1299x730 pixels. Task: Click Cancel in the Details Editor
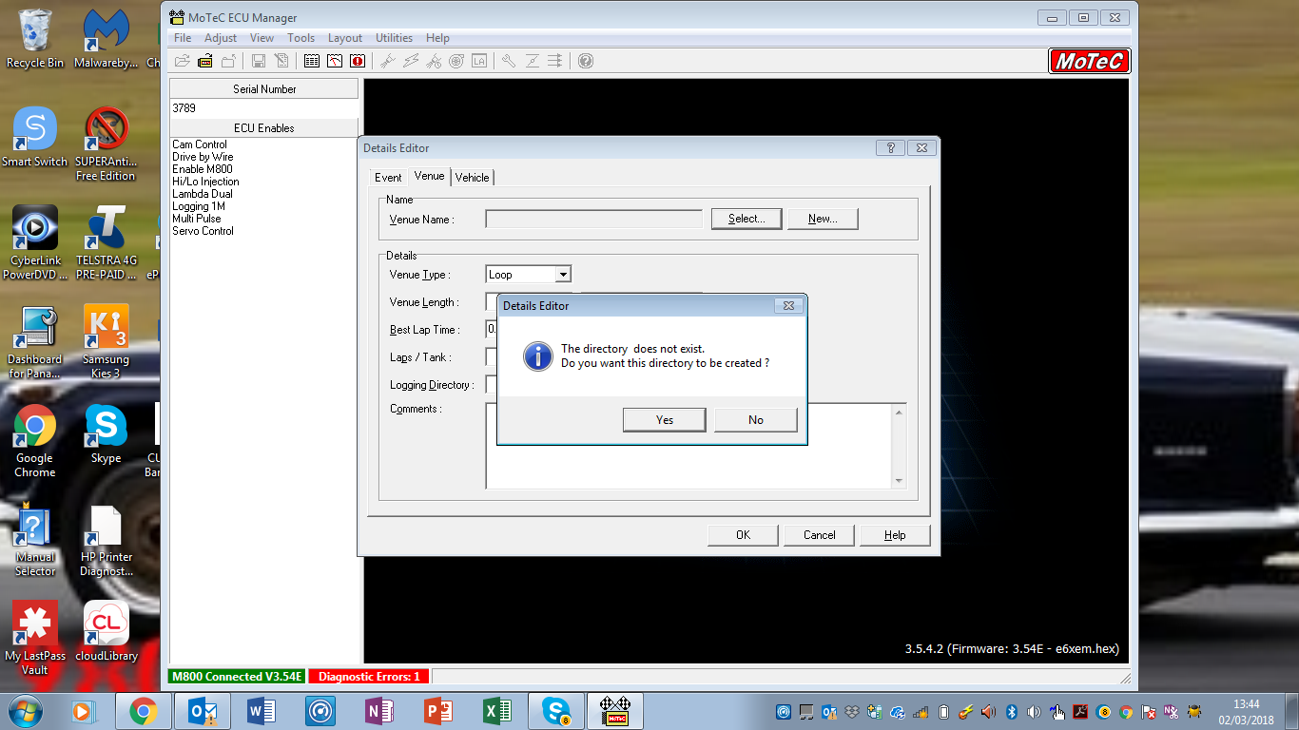(x=819, y=535)
